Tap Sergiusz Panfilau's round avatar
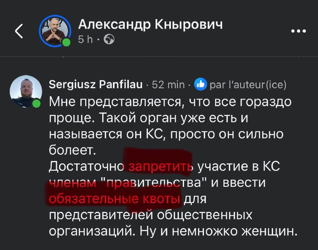 click(x=26, y=91)
